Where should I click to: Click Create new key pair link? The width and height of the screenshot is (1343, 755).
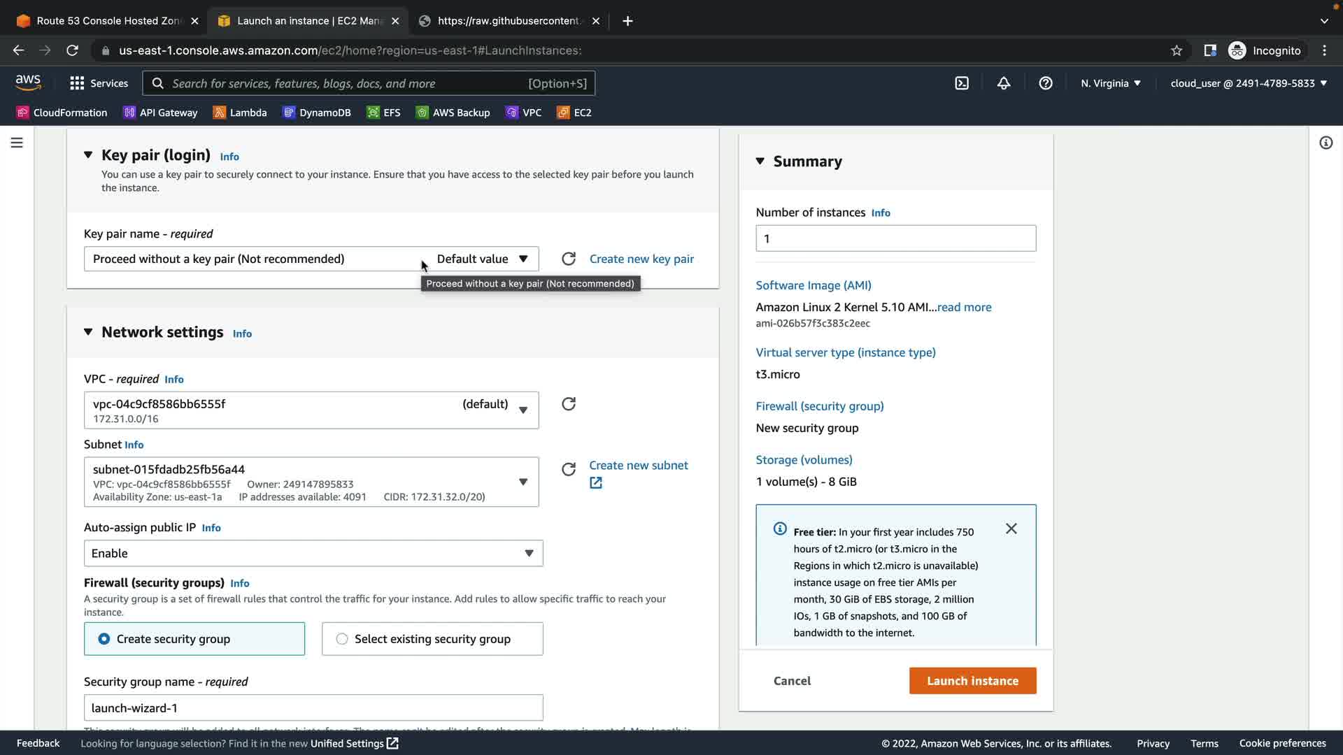[641, 259]
